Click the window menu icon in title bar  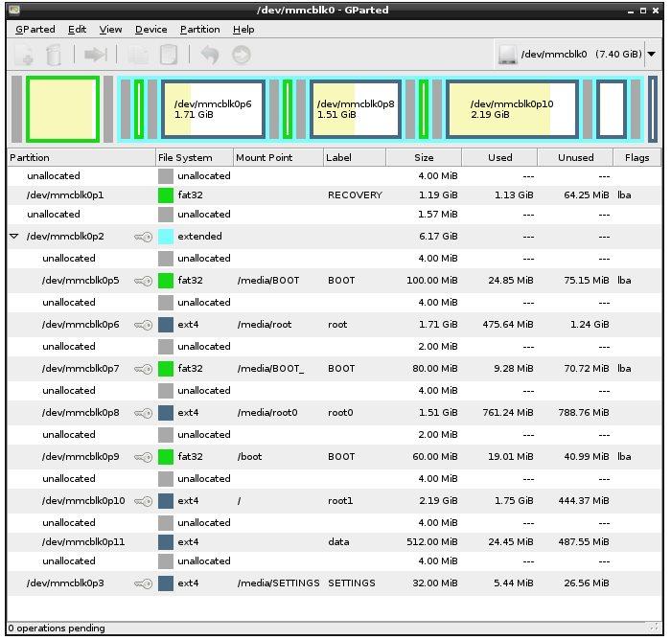[x=13, y=10]
